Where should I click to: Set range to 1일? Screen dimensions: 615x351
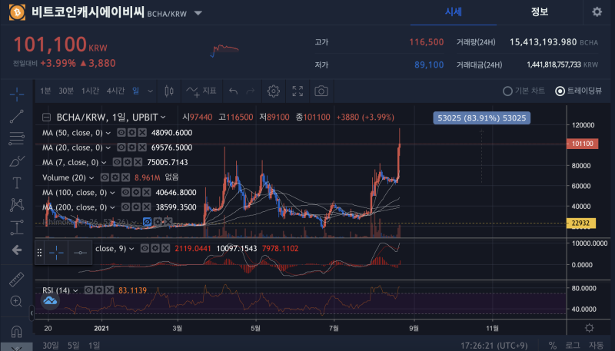pyautogui.click(x=94, y=345)
